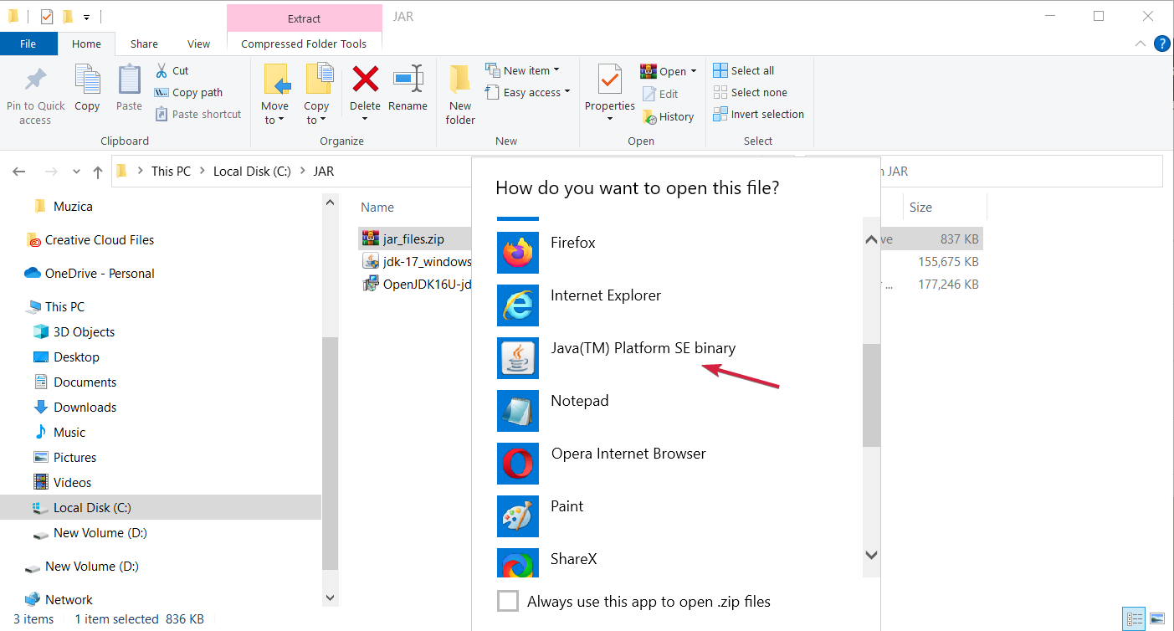Viewport: 1174px width, 631px height.
Task: Click the Paste clipboard icon
Action: [x=129, y=80]
